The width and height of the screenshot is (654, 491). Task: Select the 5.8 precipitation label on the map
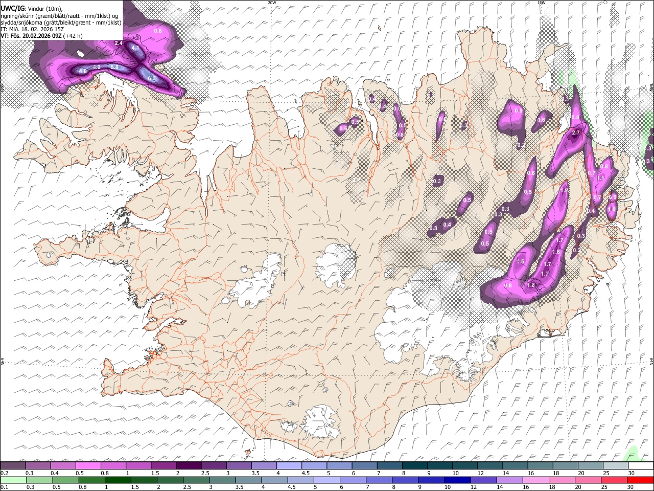point(114,67)
